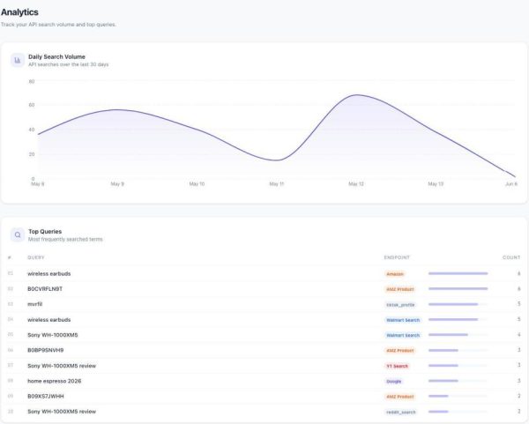This screenshot has height=424, width=529.
Task: Click the Amazon endpoint badge
Action: 395,274
